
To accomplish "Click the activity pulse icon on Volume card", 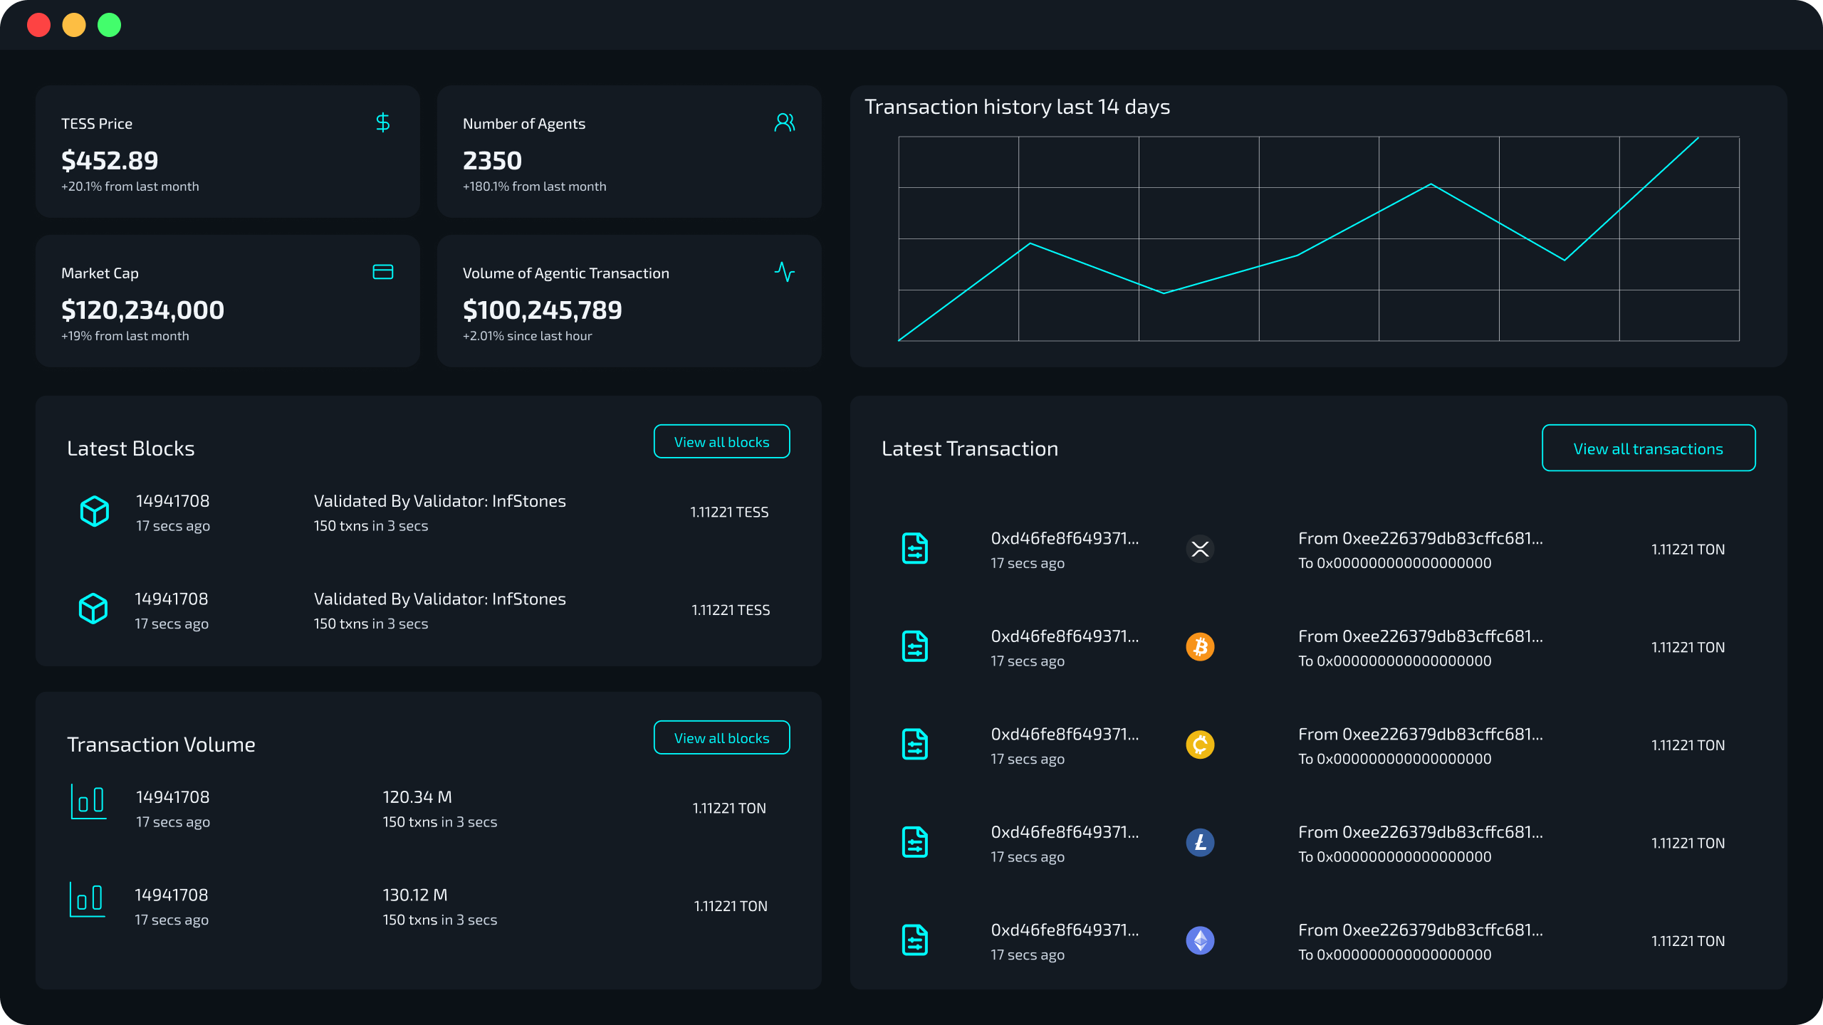I will pyautogui.click(x=784, y=272).
